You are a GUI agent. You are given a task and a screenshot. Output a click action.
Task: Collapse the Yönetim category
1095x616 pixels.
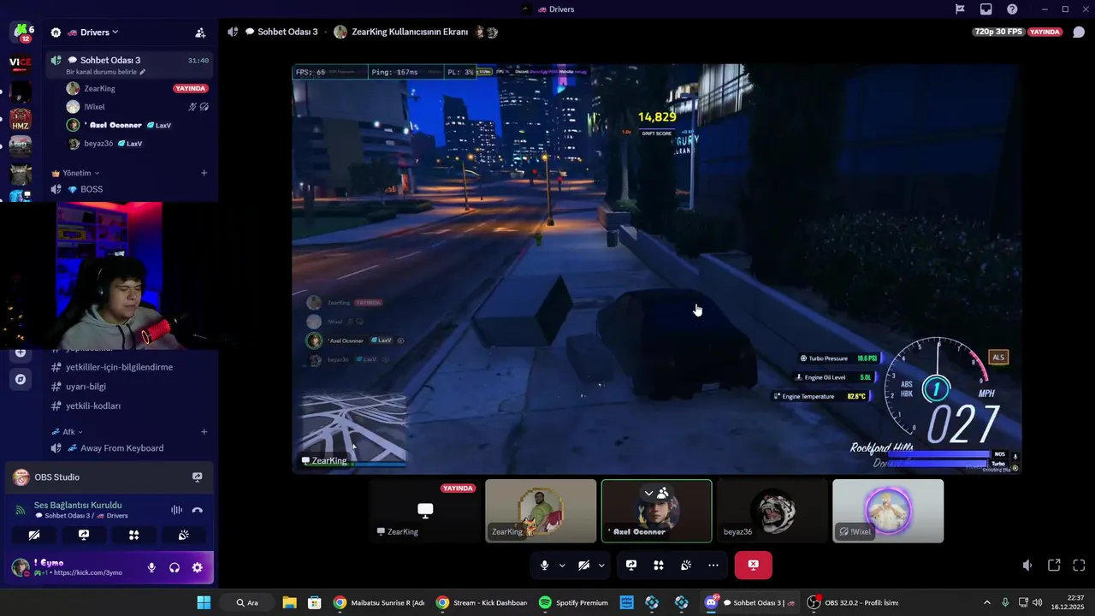pos(76,173)
